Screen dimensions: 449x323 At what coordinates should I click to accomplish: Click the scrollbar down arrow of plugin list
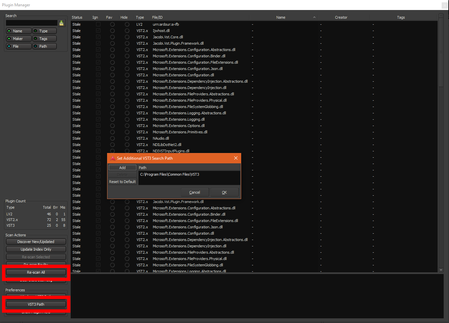pyautogui.click(x=441, y=270)
